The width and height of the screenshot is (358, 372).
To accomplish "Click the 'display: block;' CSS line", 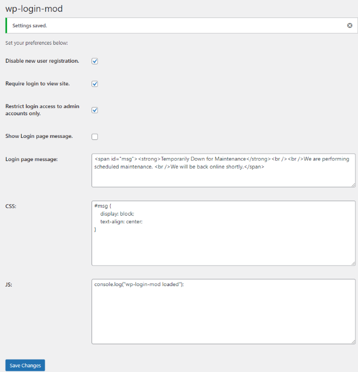I will [x=117, y=214].
